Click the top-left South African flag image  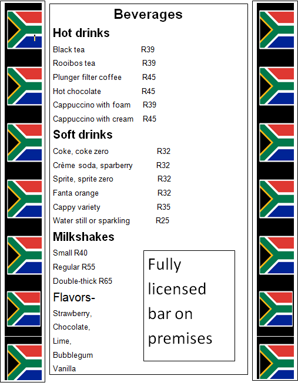pyautogui.click(x=24, y=29)
